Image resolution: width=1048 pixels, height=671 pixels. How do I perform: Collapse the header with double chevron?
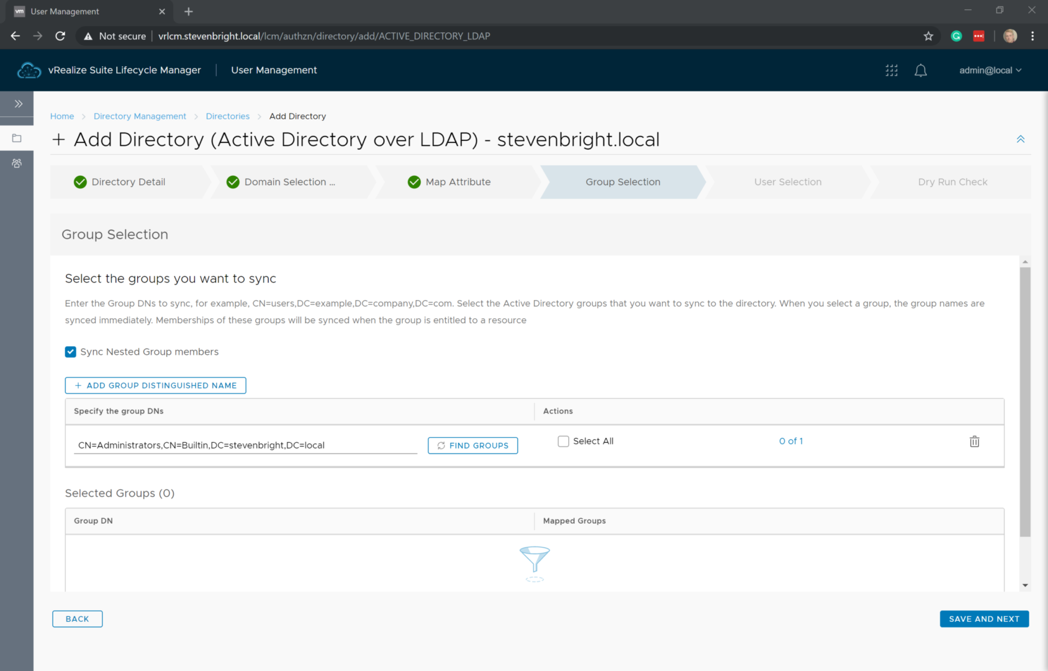coord(1020,139)
